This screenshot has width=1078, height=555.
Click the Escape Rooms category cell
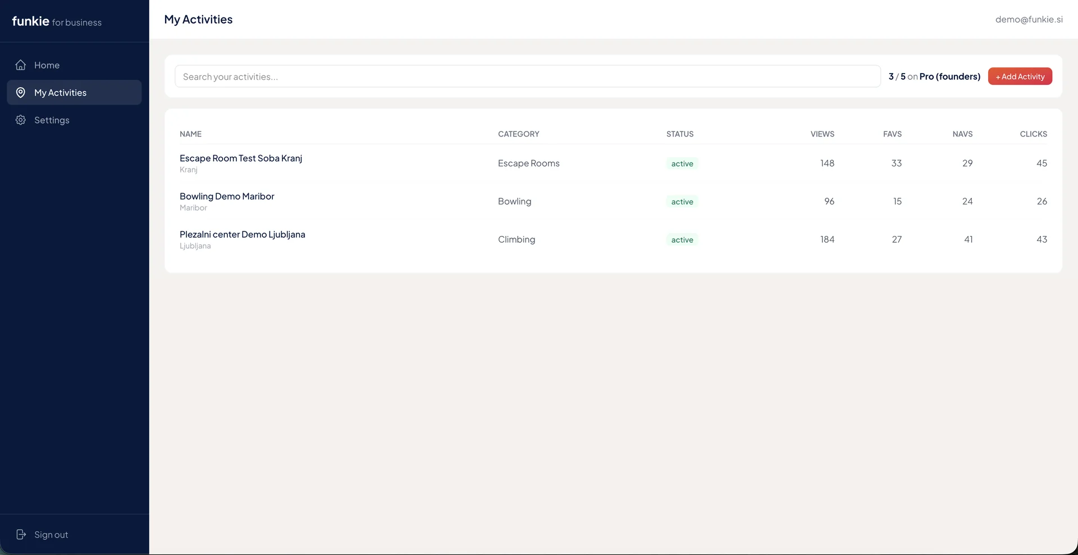528,163
